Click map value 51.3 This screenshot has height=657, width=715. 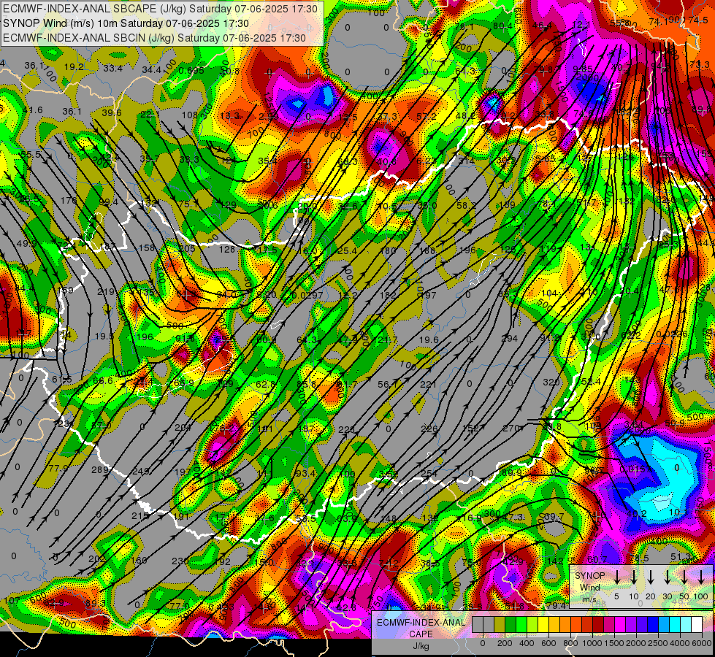coord(681,557)
